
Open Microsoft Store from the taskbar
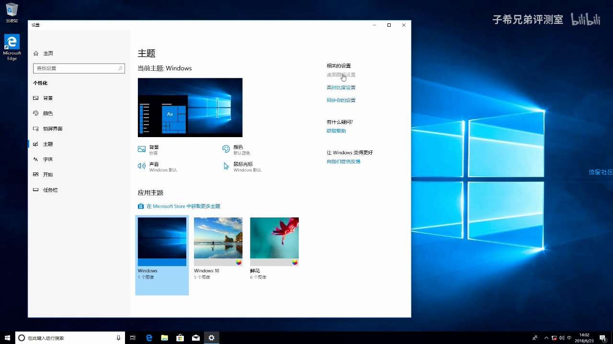(180, 338)
